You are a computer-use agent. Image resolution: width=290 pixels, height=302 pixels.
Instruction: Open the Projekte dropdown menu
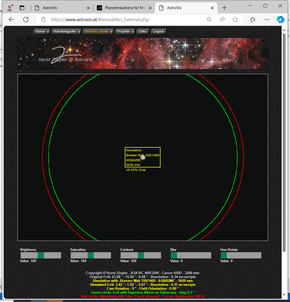tap(125, 31)
